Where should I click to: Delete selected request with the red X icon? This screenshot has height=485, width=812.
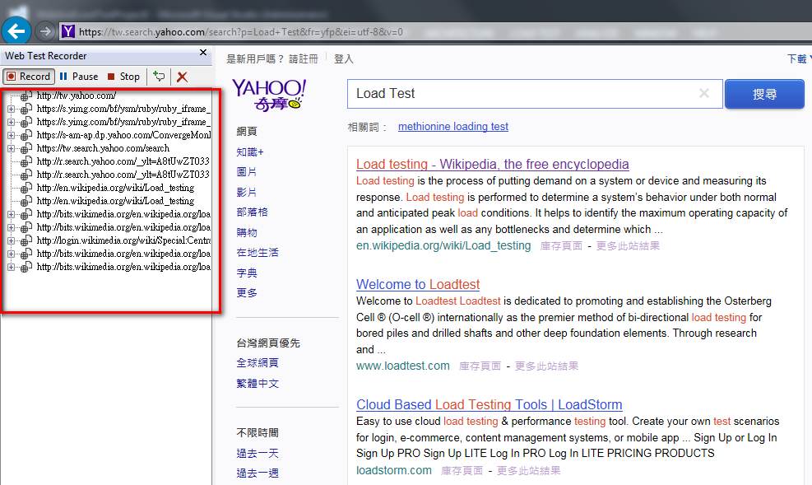182,77
